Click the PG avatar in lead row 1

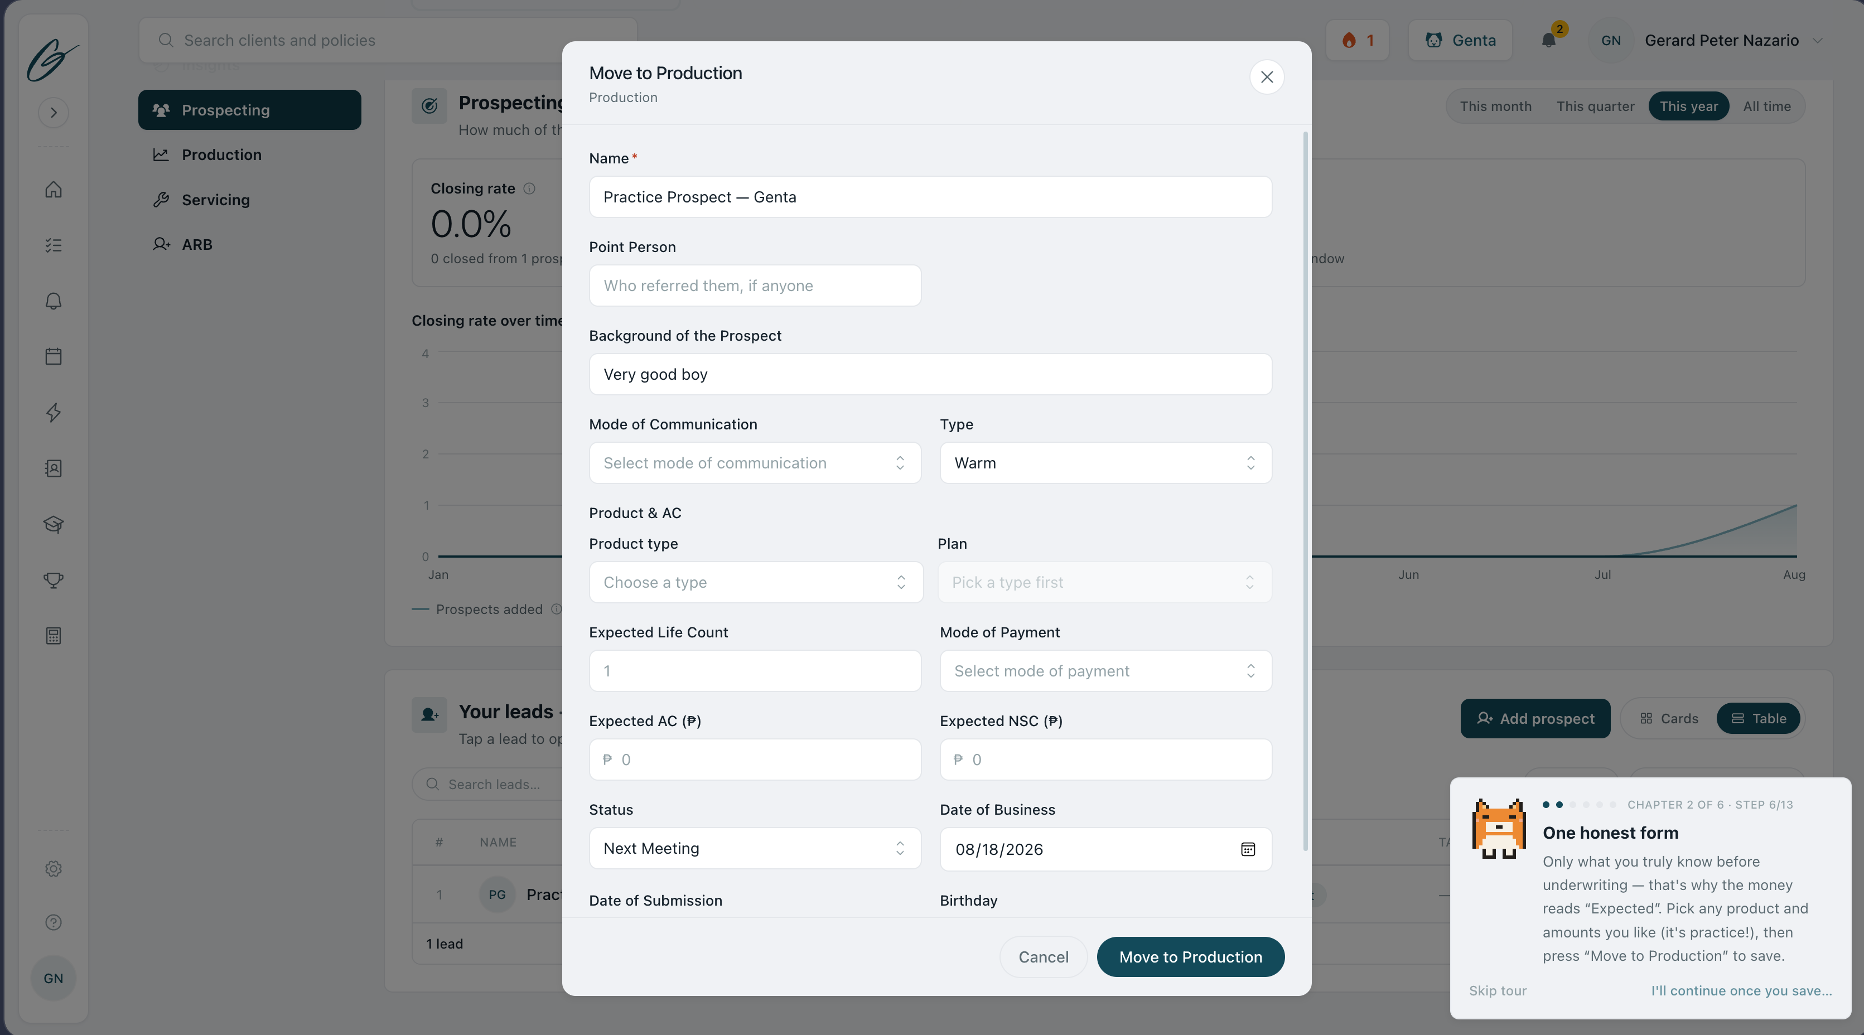[x=497, y=894]
